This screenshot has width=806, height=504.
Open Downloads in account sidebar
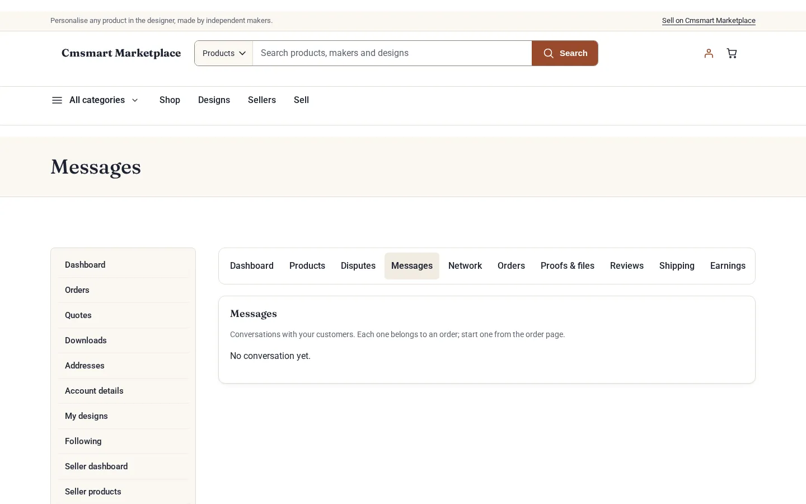coord(123,340)
